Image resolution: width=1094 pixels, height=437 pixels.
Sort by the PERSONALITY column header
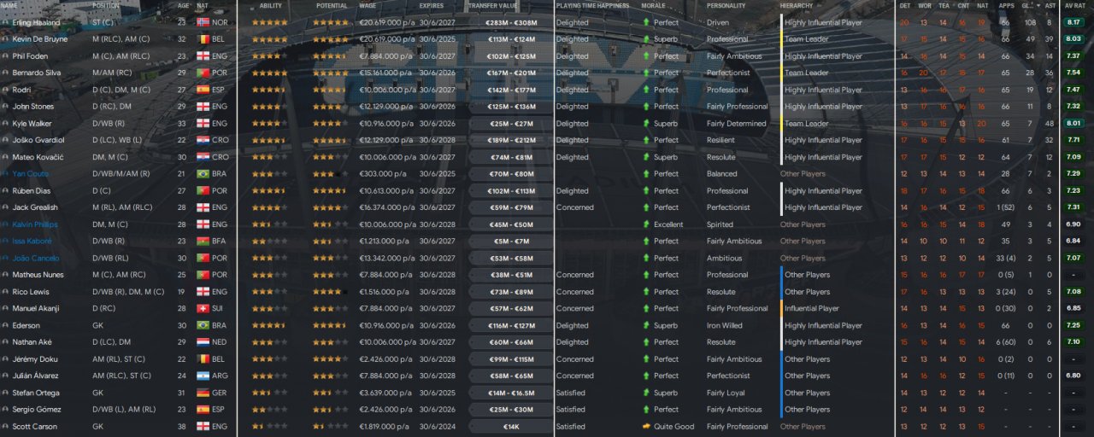[726, 6]
